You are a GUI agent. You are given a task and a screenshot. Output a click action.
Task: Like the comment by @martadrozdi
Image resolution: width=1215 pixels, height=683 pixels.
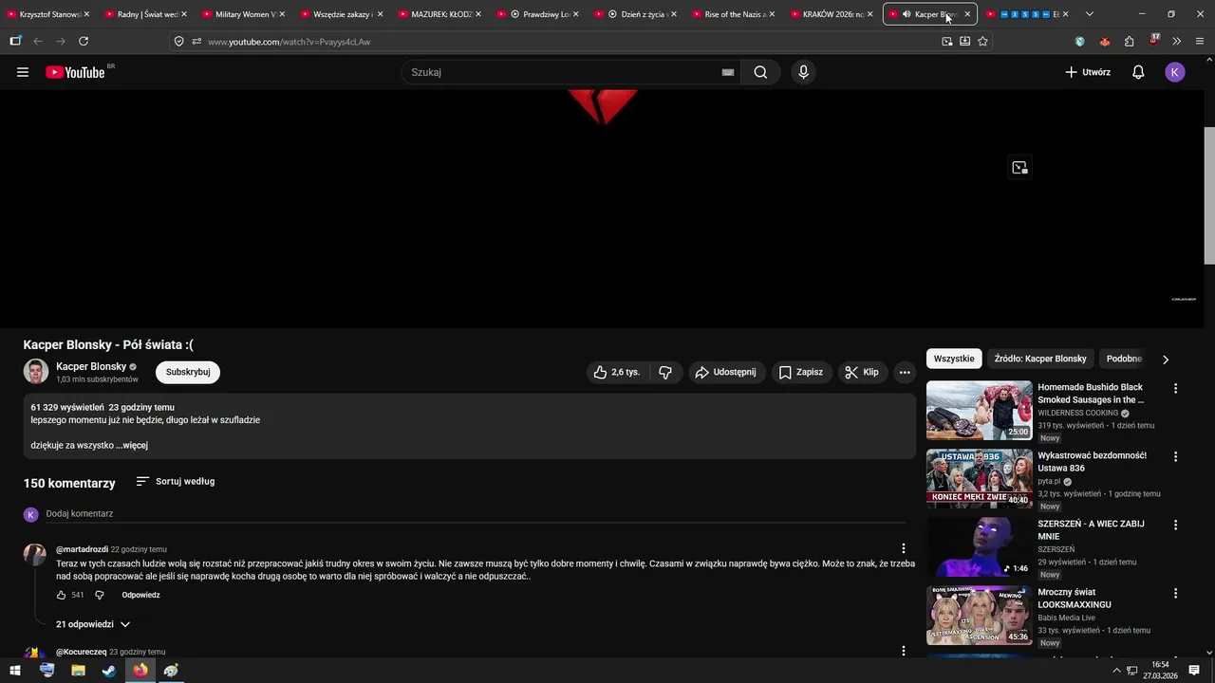(62, 596)
